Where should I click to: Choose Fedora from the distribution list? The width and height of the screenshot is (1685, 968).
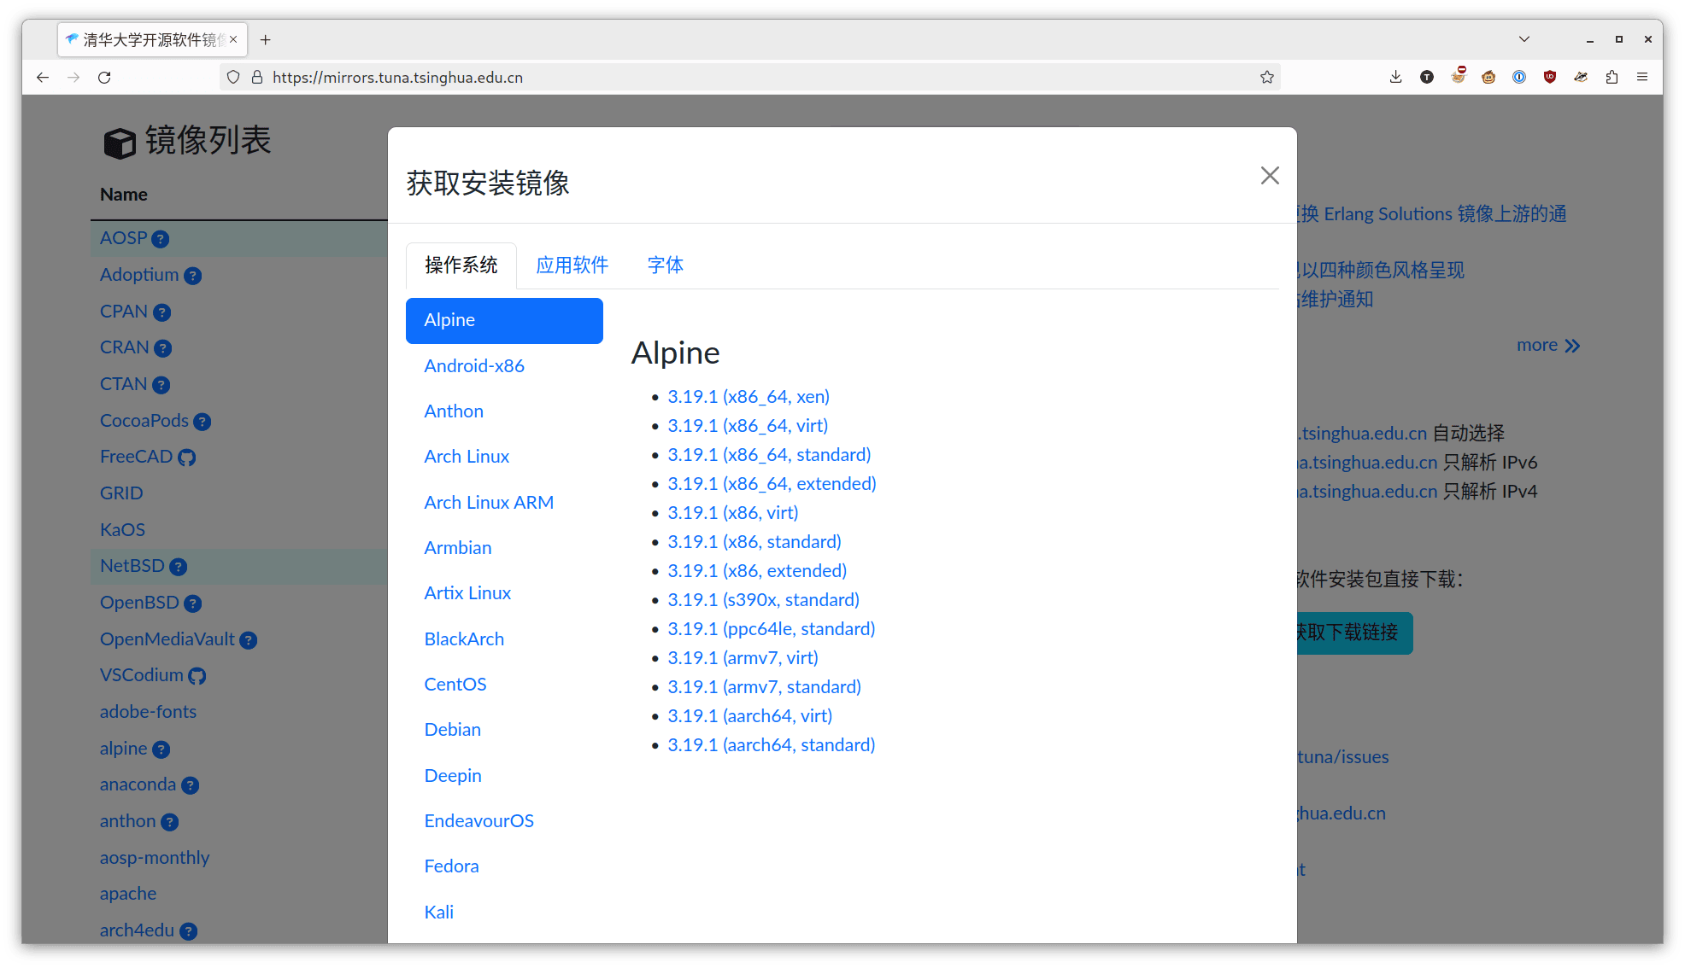click(451, 866)
